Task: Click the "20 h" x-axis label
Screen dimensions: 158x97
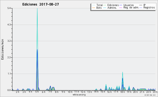Action: [135, 92]
